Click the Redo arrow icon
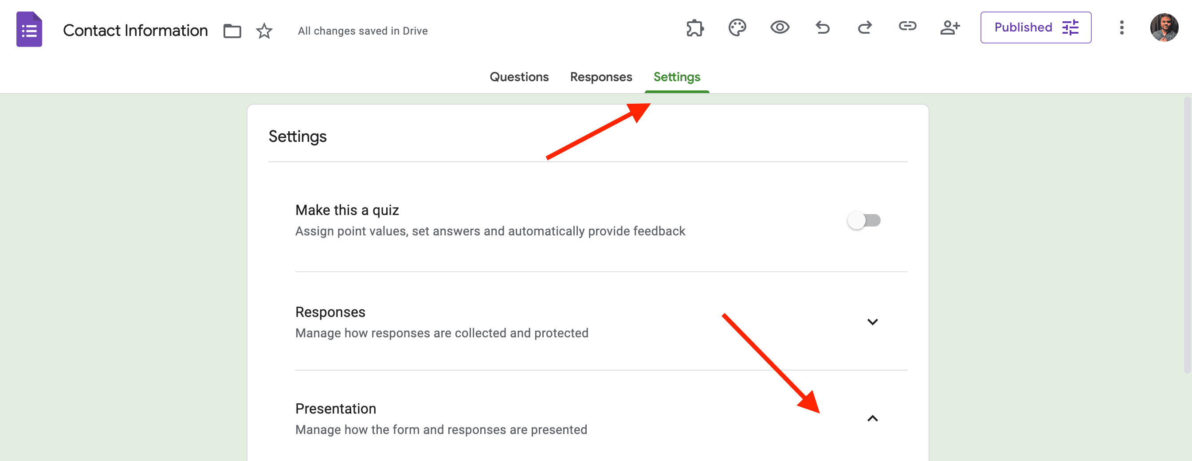Image resolution: width=1192 pixels, height=461 pixels. (865, 28)
